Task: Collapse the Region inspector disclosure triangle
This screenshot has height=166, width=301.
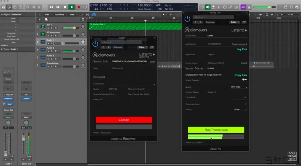Action: (x=2, y=14)
